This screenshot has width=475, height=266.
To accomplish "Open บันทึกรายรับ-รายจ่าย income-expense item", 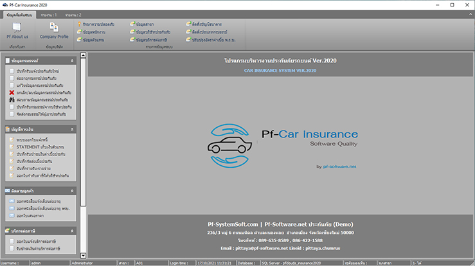I will 30,168.
